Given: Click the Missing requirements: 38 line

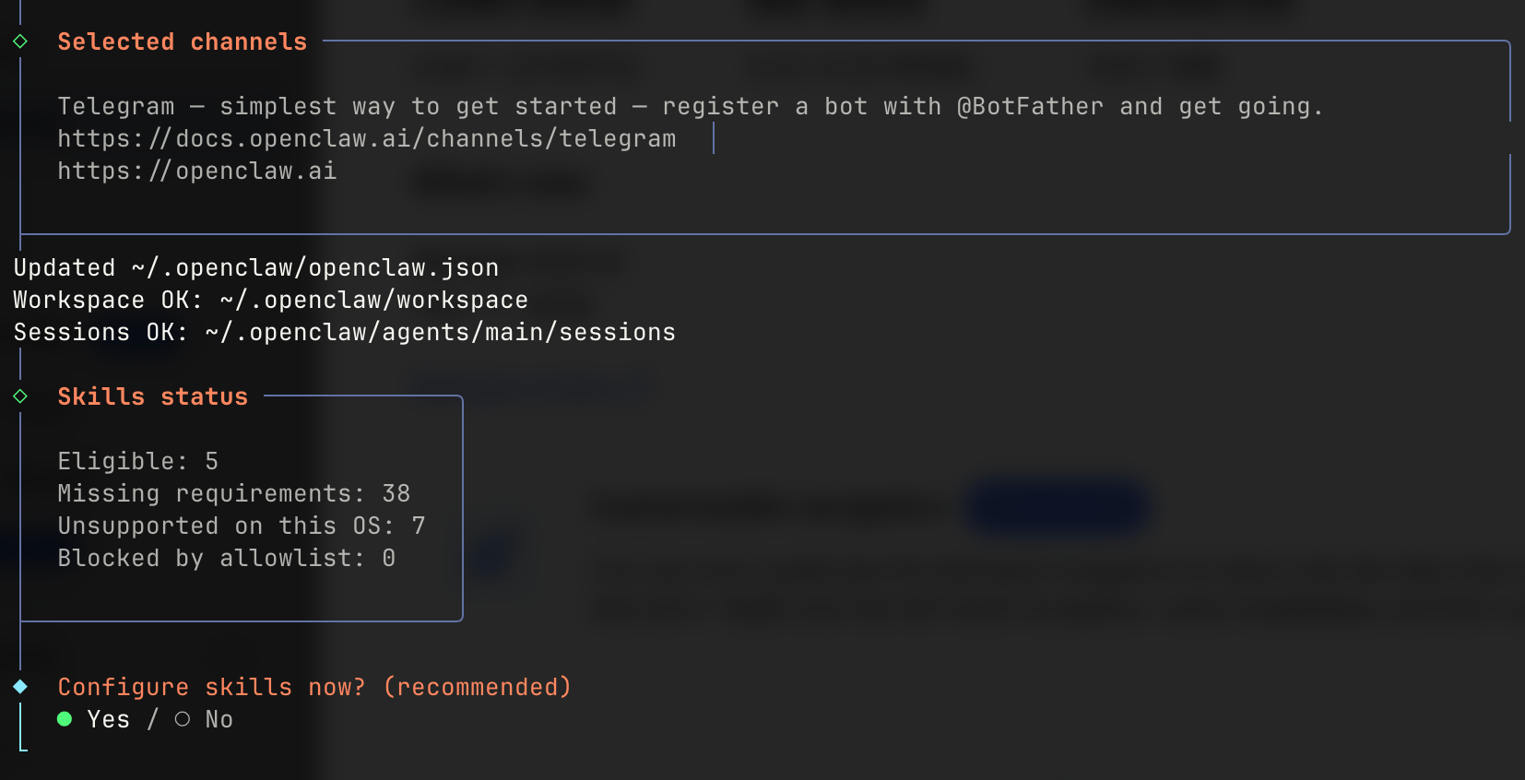Looking at the screenshot, I should [233, 493].
